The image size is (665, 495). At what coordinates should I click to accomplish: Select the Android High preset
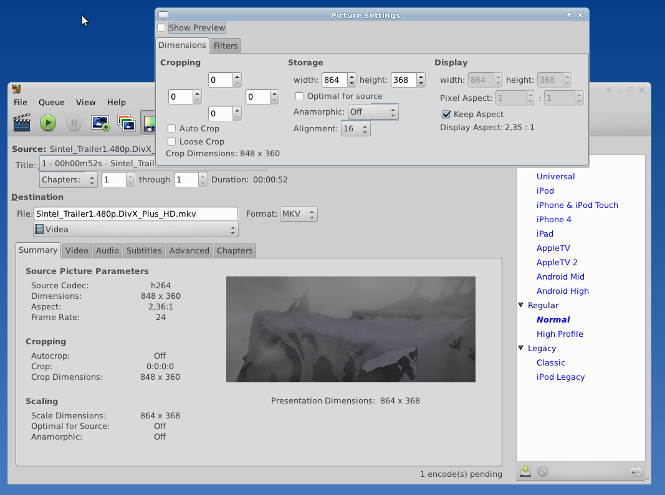click(562, 291)
